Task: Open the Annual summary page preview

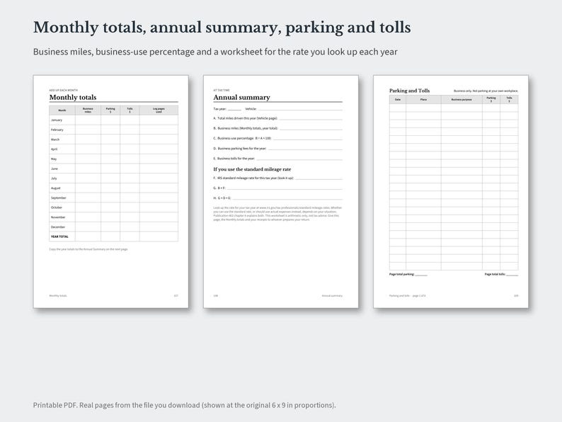Action: (x=280, y=191)
